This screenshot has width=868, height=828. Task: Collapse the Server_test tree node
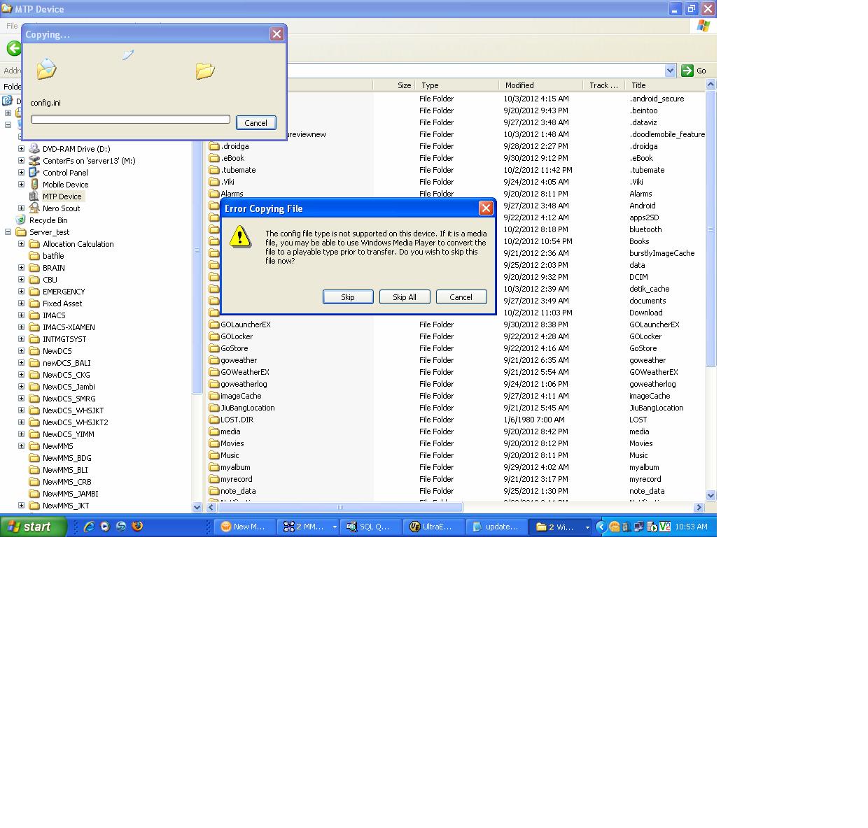pos(8,232)
